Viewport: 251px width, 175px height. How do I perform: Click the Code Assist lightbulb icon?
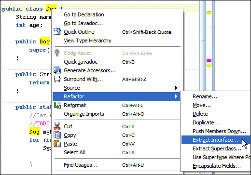pyautogui.click(x=57, y=53)
